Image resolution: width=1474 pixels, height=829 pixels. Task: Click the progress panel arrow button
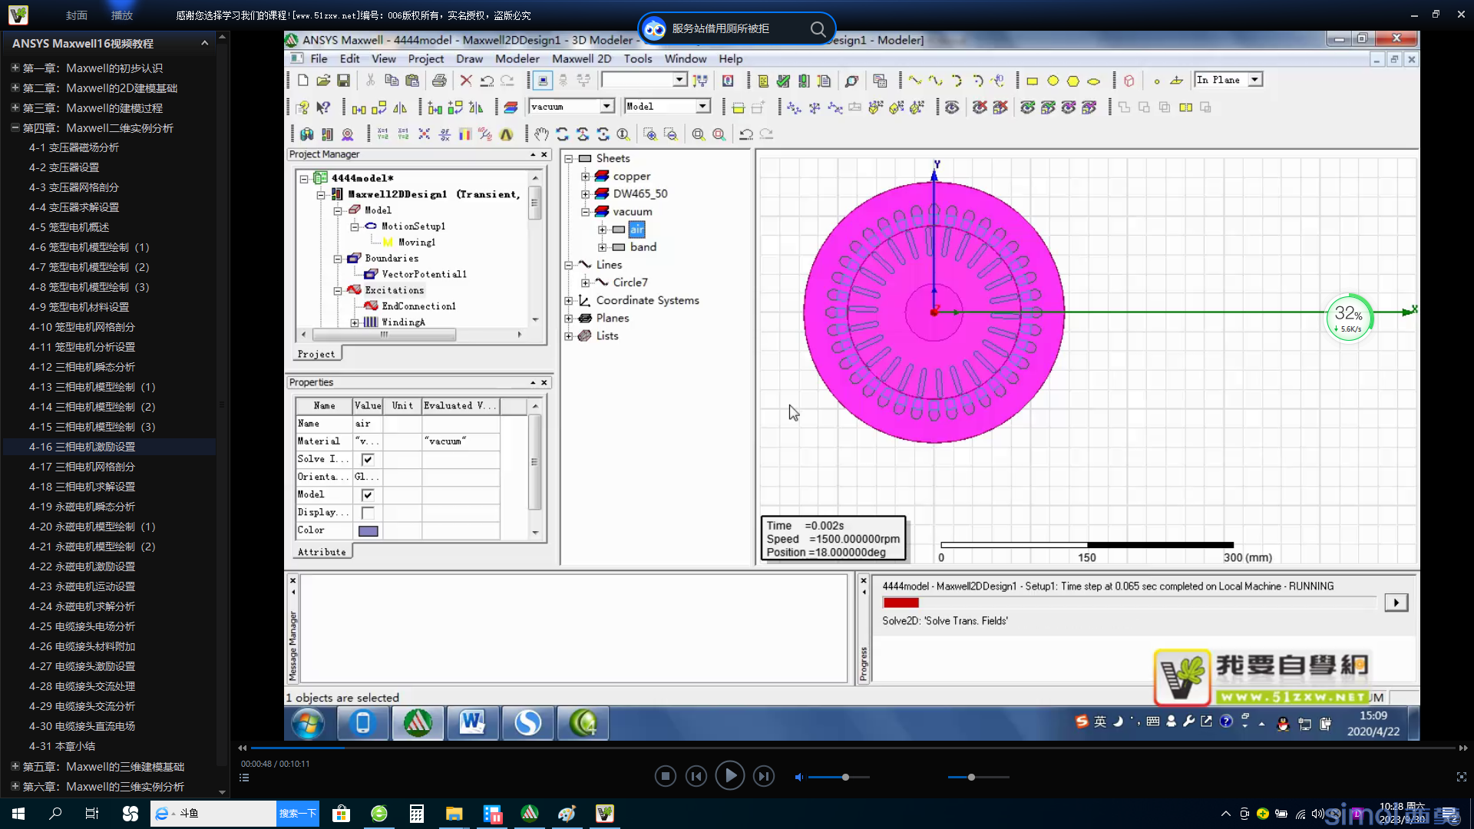coord(1396,603)
